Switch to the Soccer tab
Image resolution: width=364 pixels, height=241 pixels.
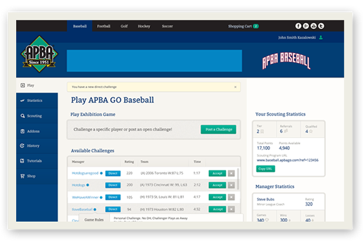(167, 26)
